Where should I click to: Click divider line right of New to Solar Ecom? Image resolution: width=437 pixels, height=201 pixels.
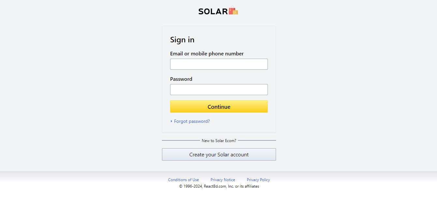point(257,140)
